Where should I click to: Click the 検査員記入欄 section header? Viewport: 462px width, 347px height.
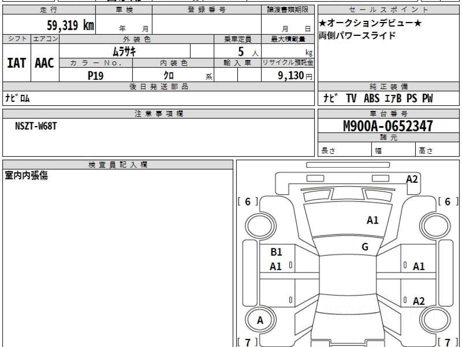point(118,165)
